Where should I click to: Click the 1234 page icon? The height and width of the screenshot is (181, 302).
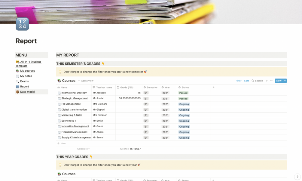(x=22, y=24)
